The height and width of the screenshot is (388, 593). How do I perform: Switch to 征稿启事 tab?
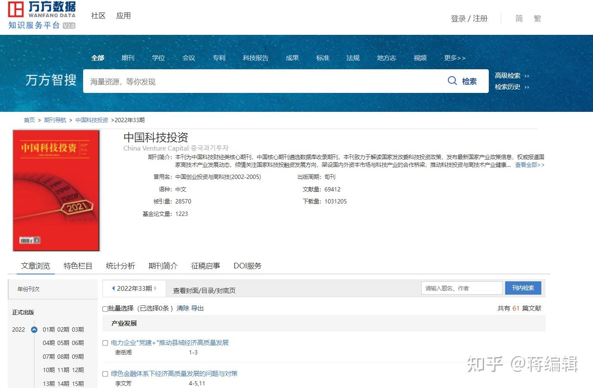[x=205, y=266]
